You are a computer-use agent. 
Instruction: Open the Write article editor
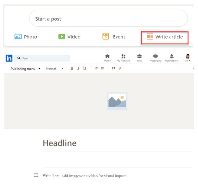tap(165, 37)
